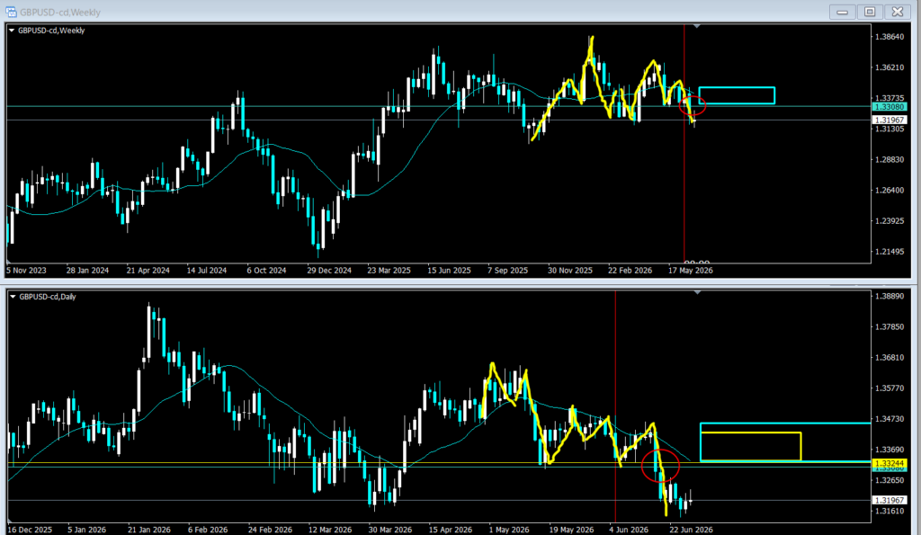Click the 16 Dec 2025 date on Daily chart

coord(30,530)
